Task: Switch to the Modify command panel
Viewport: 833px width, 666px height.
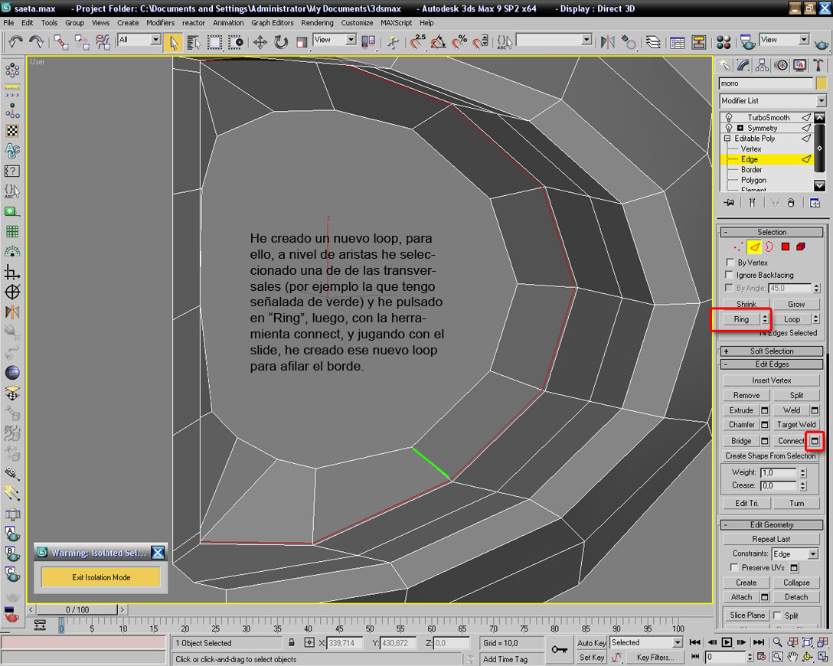Action: pos(743,65)
